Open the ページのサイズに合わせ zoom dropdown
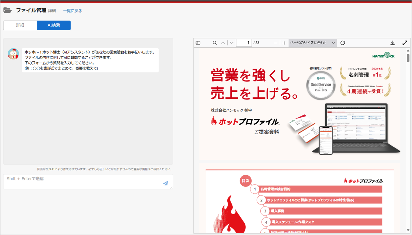Viewport: 412px width, 235px height. pos(313,43)
